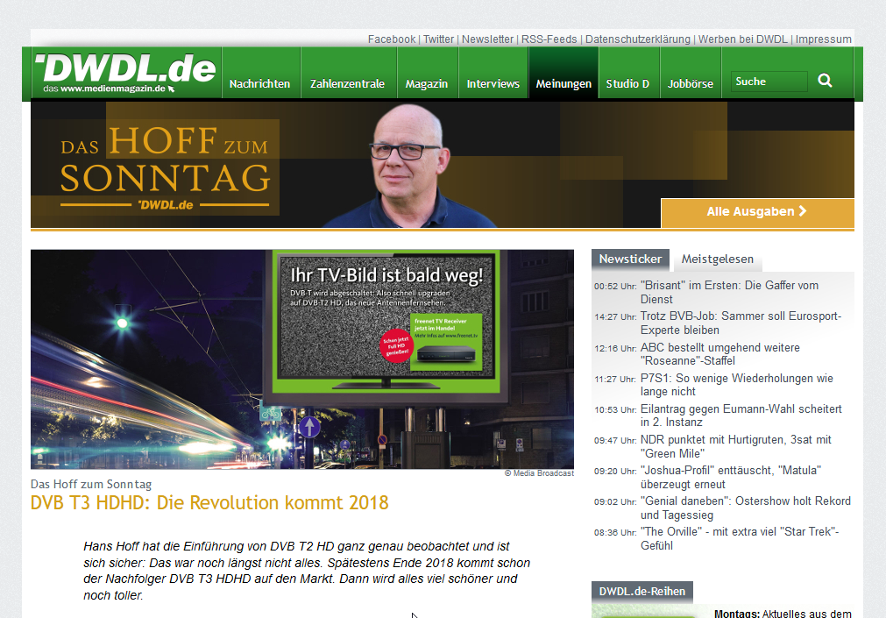Screen dimensions: 886x618
Task: Open the Facebook link in header
Action: (x=391, y=39)
